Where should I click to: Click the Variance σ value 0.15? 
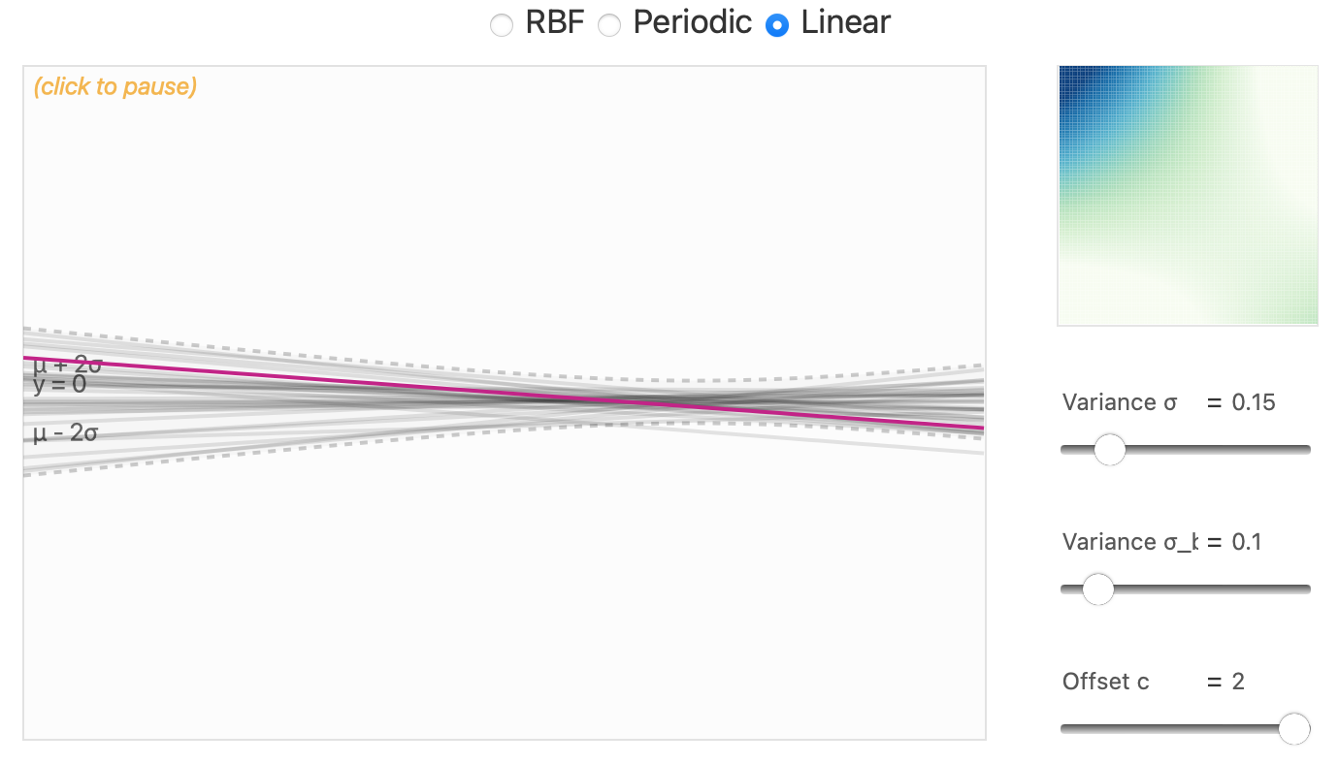pos(1254,402)
